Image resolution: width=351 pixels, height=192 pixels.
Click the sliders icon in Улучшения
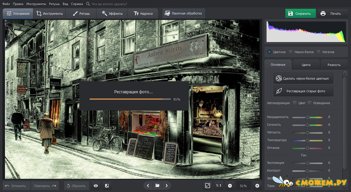(9, 13)
